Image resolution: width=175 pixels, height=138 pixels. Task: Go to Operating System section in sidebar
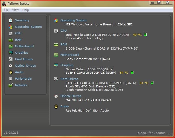pyautogui.click(x=28, y=27)
